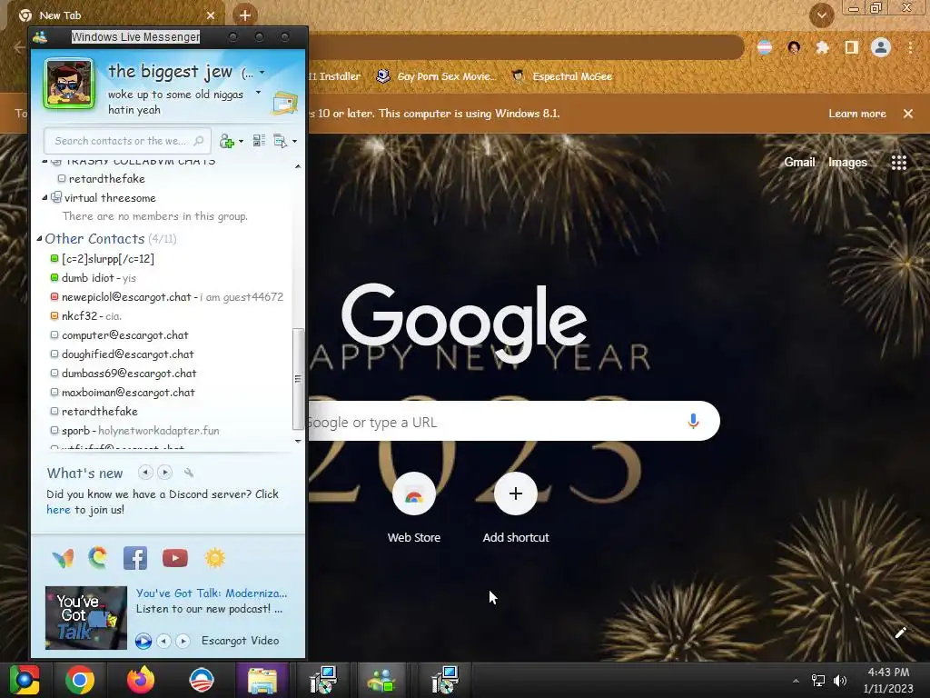Click the new tab plus button in Chrome
Viewport: 930px width, 698px height.
pyautogui.click(x=245, y=15)
